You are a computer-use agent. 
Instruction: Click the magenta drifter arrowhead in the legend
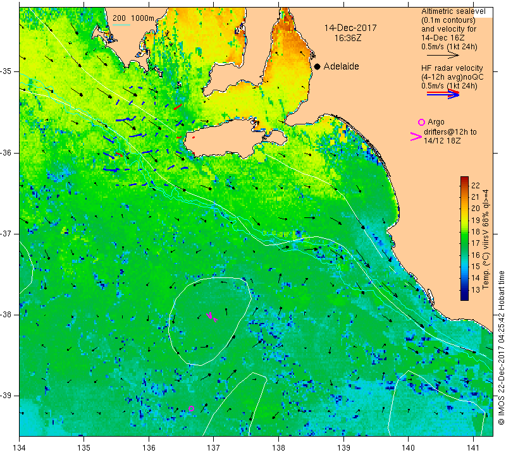pos(416,136)
